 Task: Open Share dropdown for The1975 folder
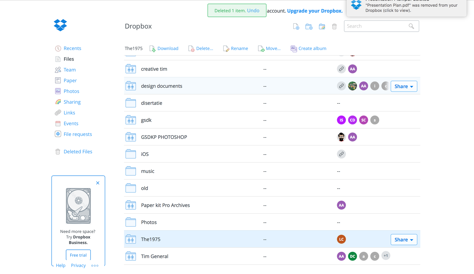(403, 240)
